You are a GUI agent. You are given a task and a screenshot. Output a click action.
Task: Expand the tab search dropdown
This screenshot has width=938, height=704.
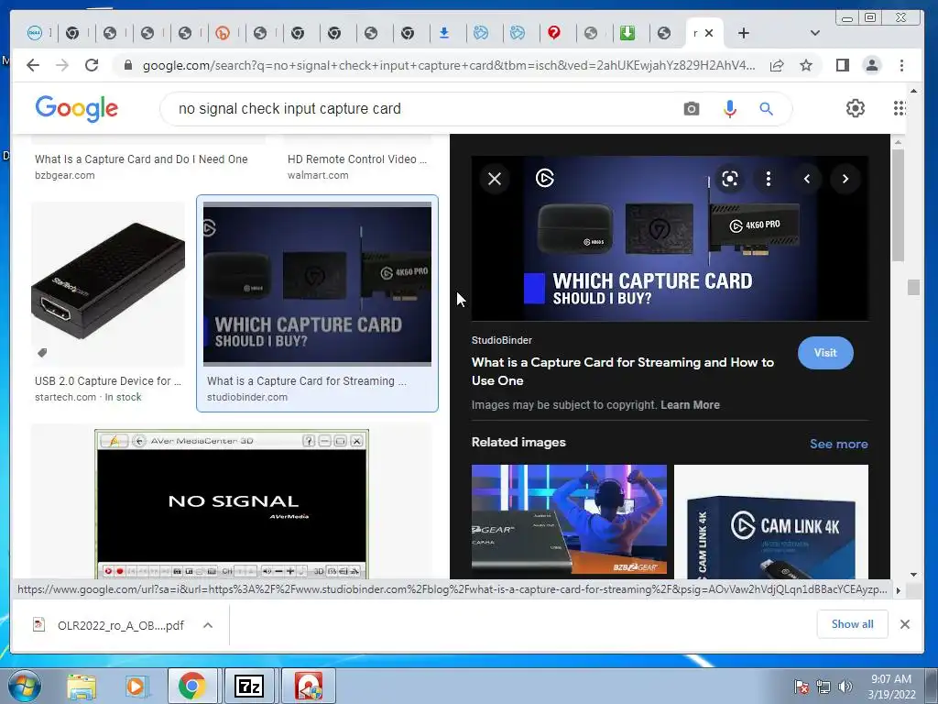(x=814, y=33)
